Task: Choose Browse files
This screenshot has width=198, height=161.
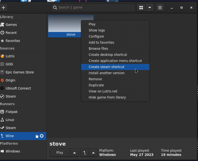Action: [115, 48]
